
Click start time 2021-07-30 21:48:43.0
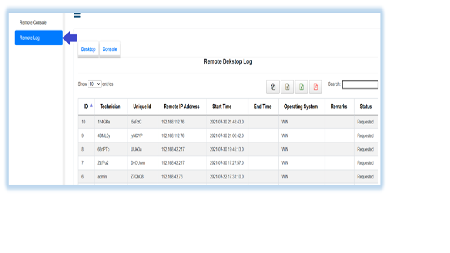click(x=227, y=122)
